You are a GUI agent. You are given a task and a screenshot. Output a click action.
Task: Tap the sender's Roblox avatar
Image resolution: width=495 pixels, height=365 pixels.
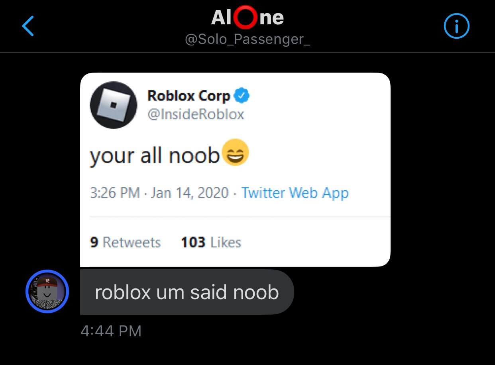coord(47,292)
